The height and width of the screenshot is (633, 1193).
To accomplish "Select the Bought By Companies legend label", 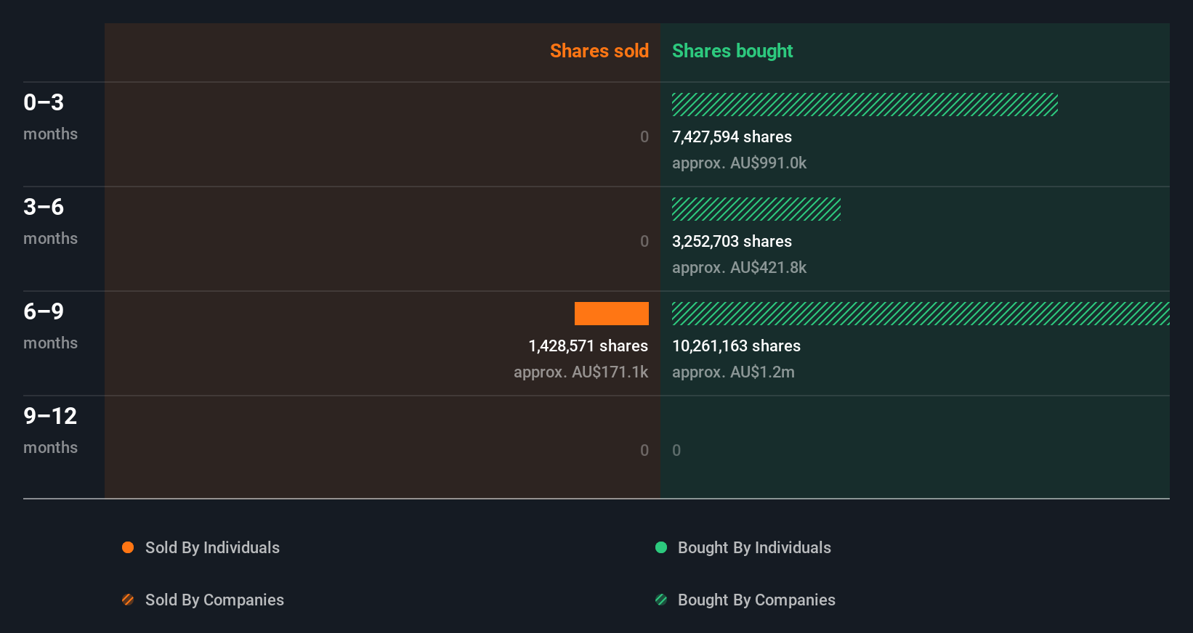I will point(756,600).
